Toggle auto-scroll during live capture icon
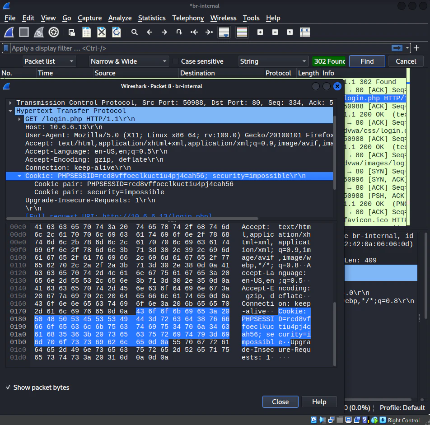The image size is (430, 425). 224,32
